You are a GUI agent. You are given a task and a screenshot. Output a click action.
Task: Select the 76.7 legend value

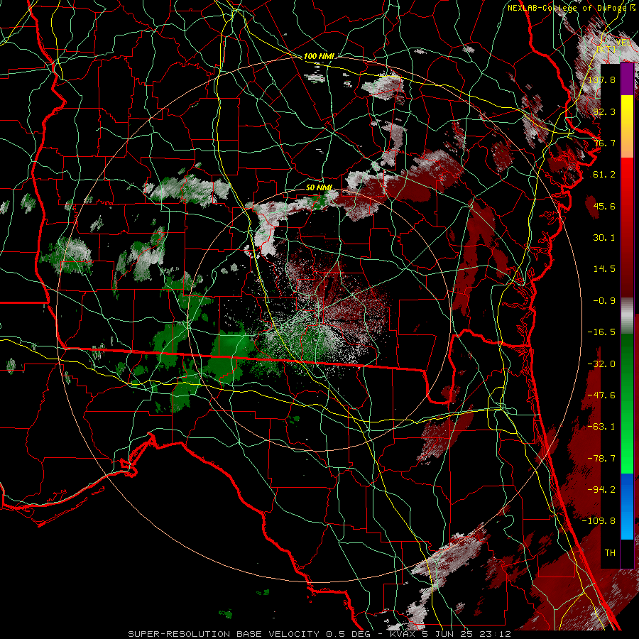(604, 143)
